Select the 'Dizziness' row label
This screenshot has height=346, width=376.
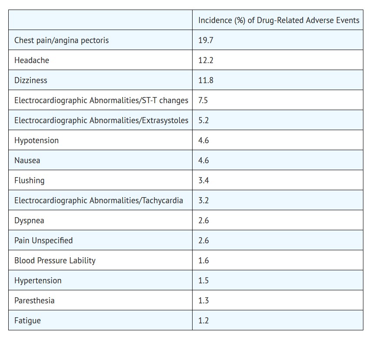(x=31, y=81)
